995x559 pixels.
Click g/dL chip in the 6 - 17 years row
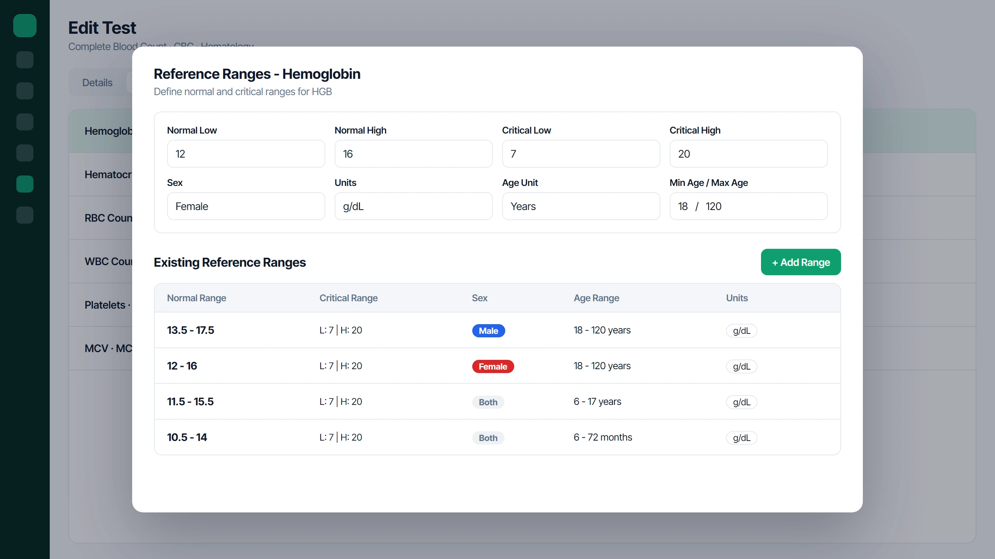(742, 402)
